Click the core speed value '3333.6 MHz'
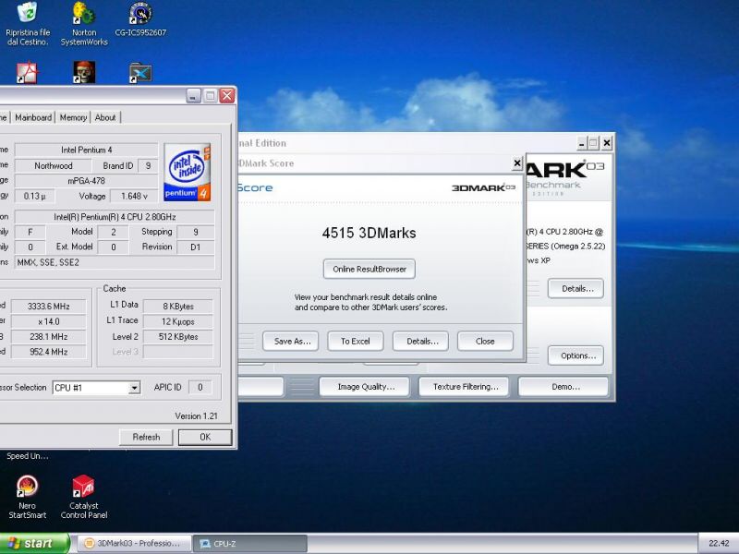 pos(49,307)
